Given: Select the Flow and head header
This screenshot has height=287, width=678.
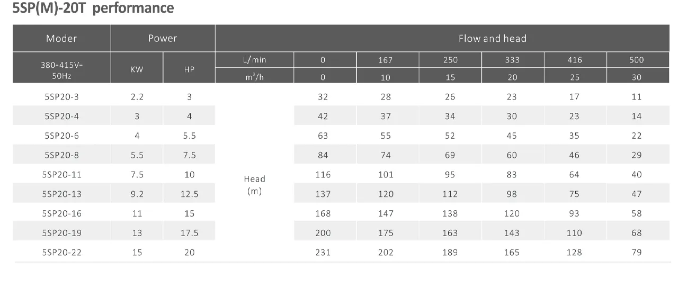Looking at the screenshot, I should pyautogui.click(x=492, y=38).
